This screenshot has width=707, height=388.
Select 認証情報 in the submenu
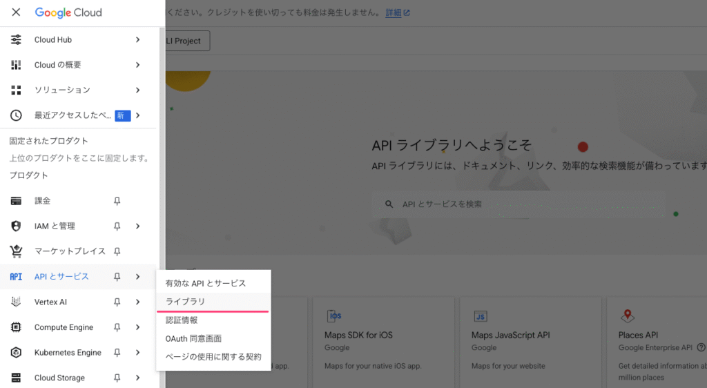[x=214, y=320]
